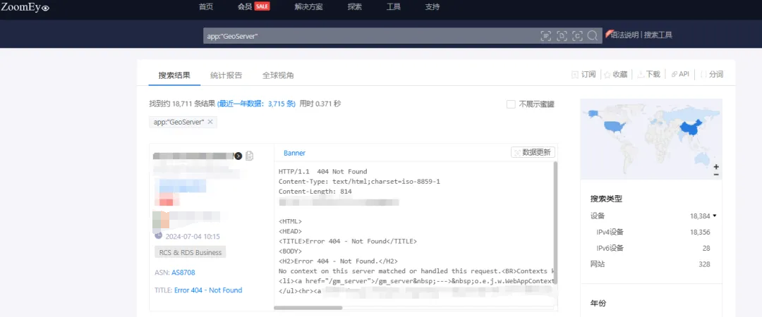Open the 支持 menu
Screen dimensions: 762x317
point(432,7)
